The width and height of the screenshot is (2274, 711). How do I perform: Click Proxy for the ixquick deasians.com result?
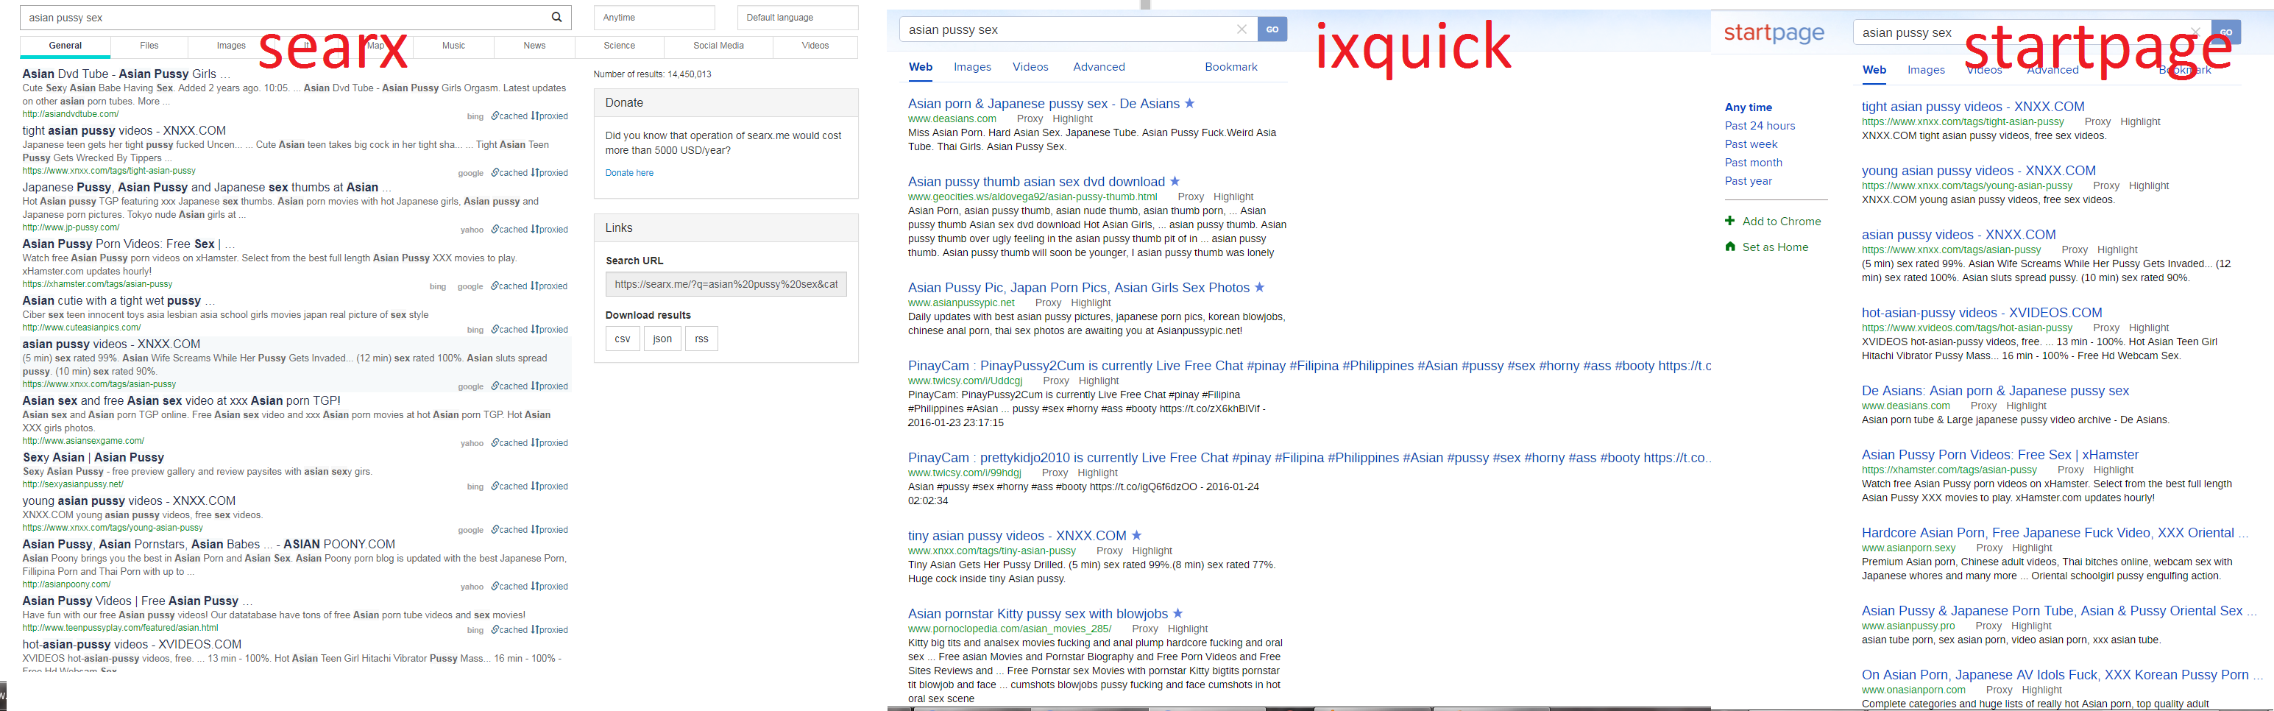coord(1030,119)
